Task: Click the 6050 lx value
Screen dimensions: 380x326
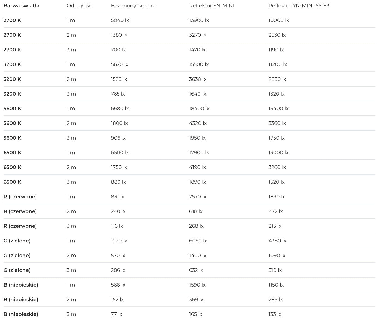Action: coord(198,241)
